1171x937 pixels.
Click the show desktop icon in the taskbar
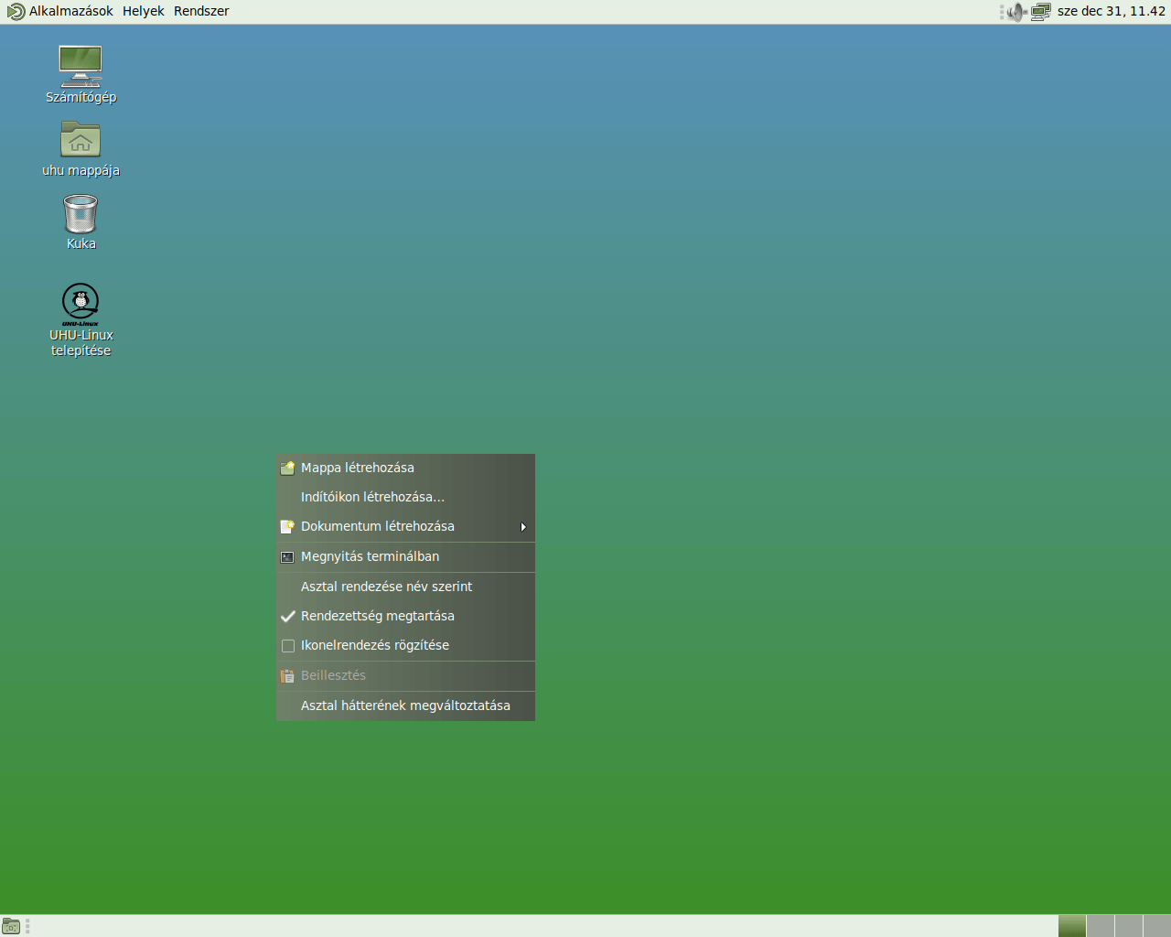(11, 926)
